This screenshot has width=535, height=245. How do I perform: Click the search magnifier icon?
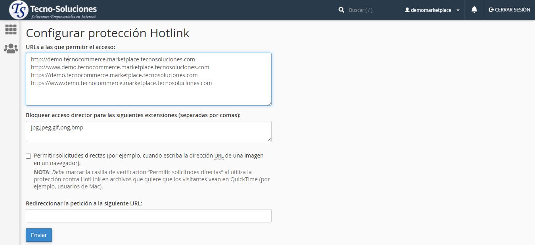point(341,10)
